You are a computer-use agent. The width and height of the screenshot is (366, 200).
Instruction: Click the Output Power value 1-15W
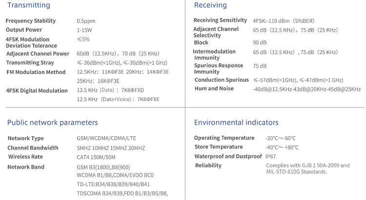[84, 30]
